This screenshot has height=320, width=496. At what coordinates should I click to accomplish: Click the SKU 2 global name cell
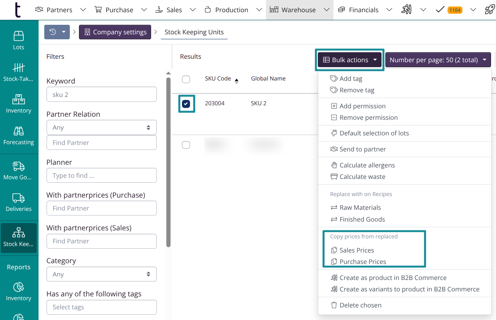click(259, 103)
